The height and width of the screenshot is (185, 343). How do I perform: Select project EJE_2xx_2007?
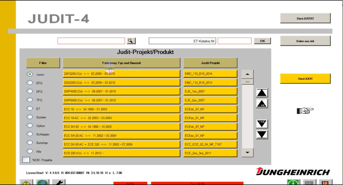coord(210,100)
